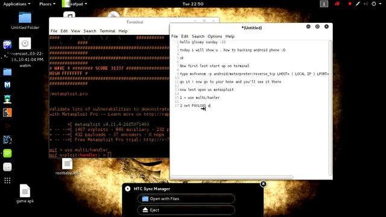Click 'go it ! now go to your hone' line
Screen dimensions: 386x217
(230, 82)
